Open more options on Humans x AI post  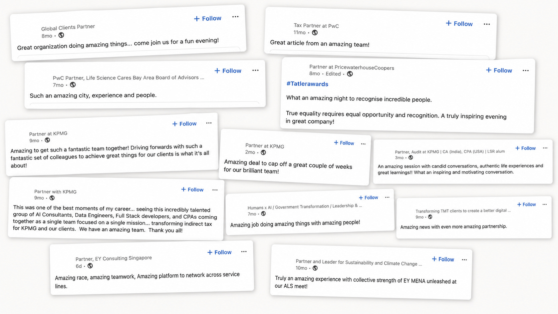[x=387, y=197]
